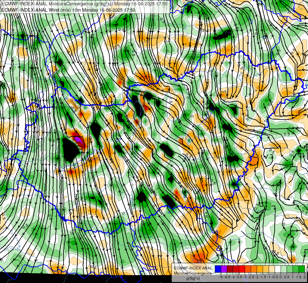Click the legend tick label -0.5
The width and height of the screenshot is (308, 283).
[275, 277]
